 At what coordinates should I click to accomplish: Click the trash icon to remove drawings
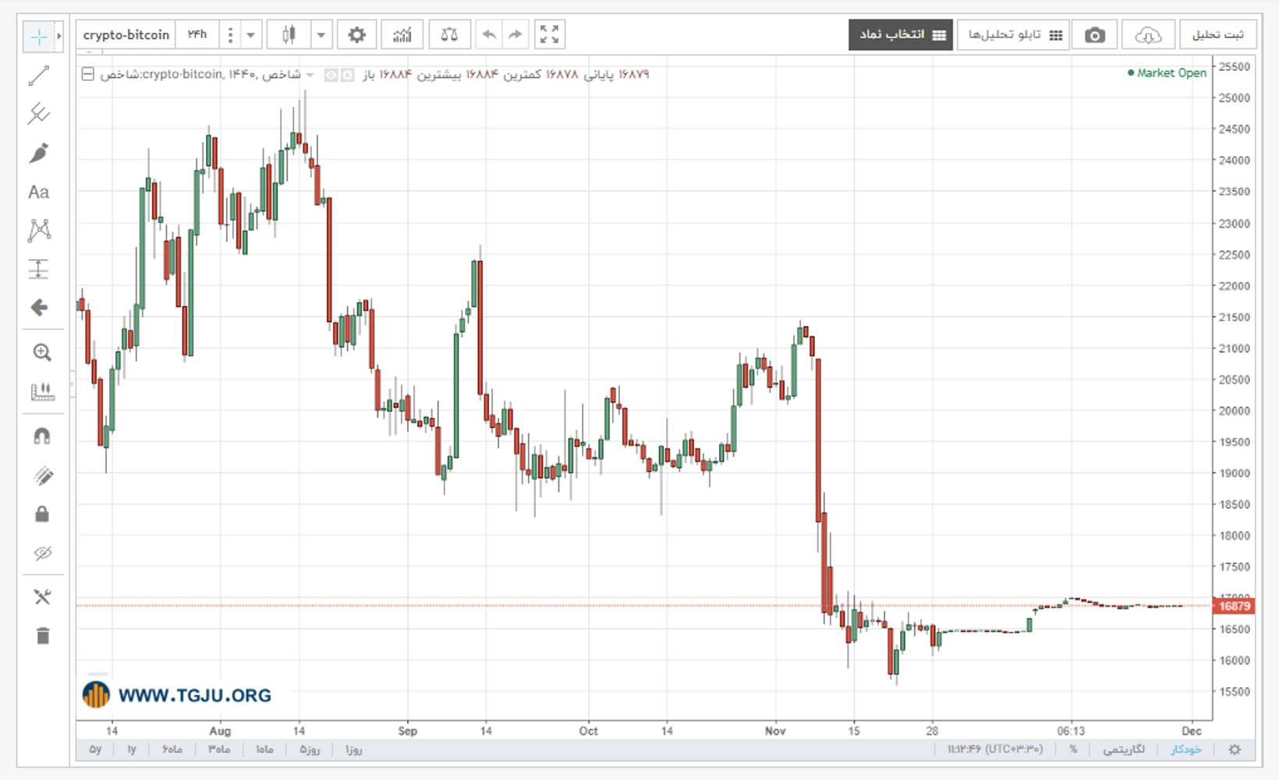[42, 636]
